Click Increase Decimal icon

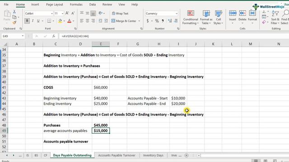(170, 21)
